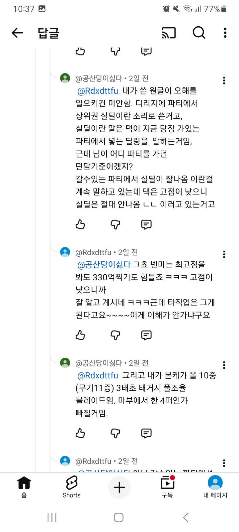
Task: Like the comment ending in '이해가 안가냐구요'
Action: (x=80, y=335)
